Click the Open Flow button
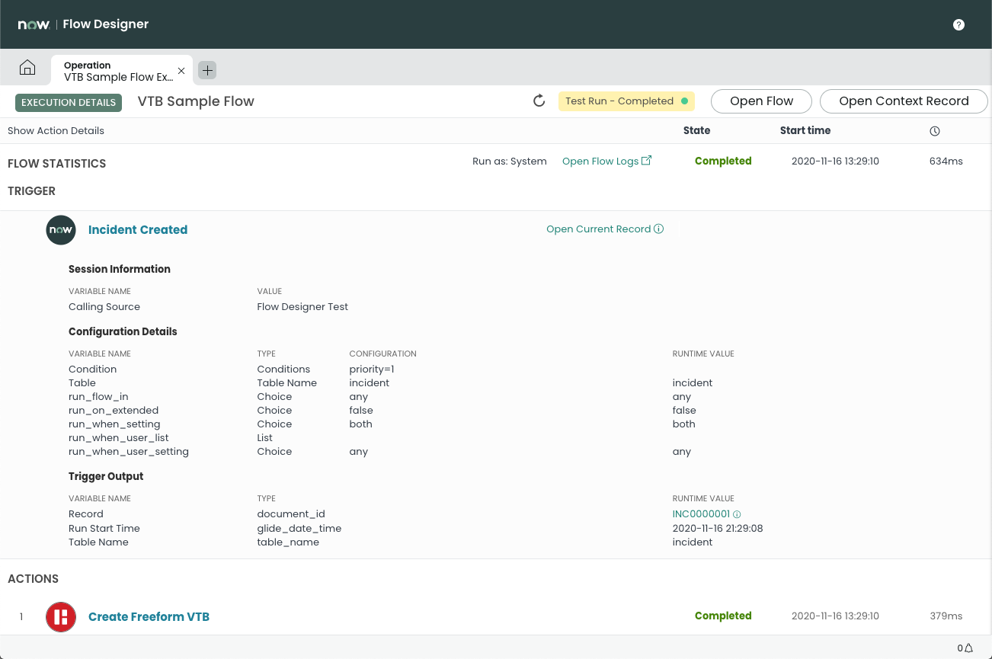This screenshot has width=992, height=659. click(x=761, y=101)
